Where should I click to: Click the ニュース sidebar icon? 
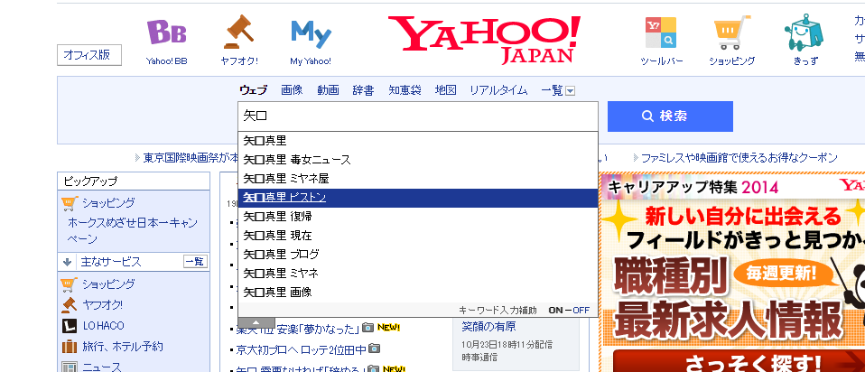(69, 367)
